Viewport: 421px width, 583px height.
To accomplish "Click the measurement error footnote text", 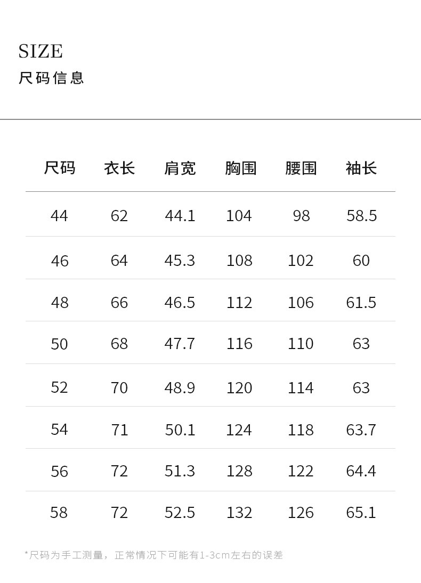I will [x=154, y=555].
